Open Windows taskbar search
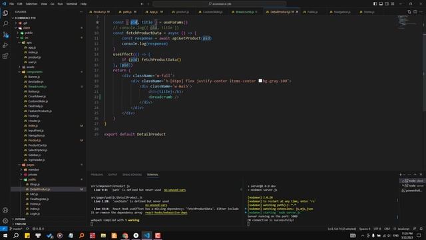This screenshot has height=240, width=426. coord(16,235)
